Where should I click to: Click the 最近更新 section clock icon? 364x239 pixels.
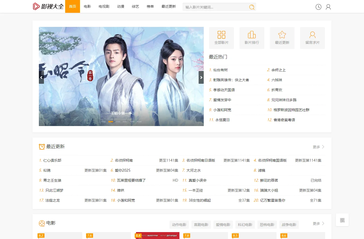click(x=42, y=147)
